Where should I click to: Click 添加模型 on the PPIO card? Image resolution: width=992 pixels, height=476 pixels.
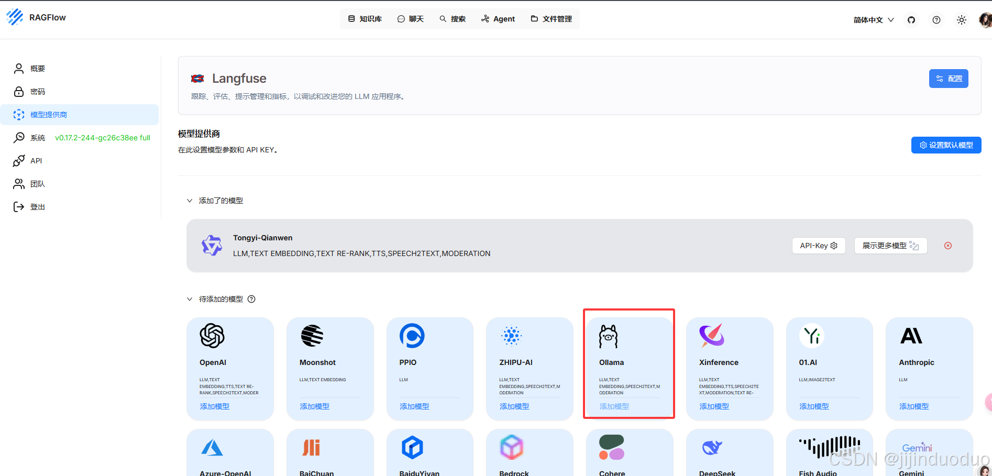(x=414, y=406)
